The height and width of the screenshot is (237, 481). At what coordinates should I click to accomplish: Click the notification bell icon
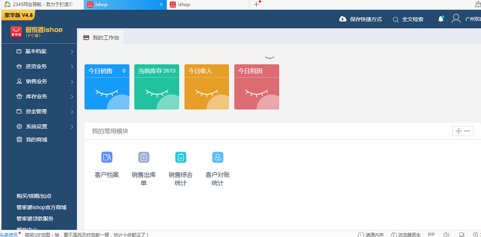(x=441, y=19)
